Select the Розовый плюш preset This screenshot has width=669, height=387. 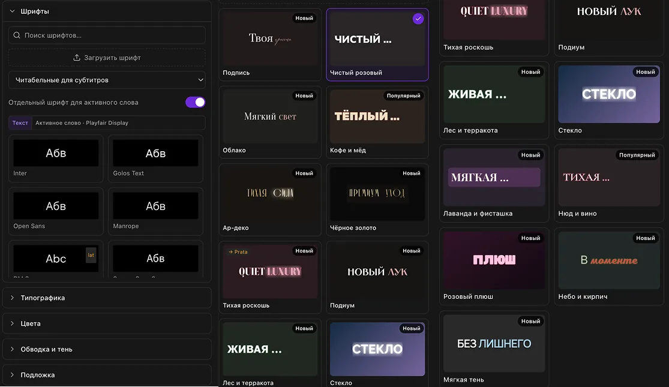click(x=494, y=266)
